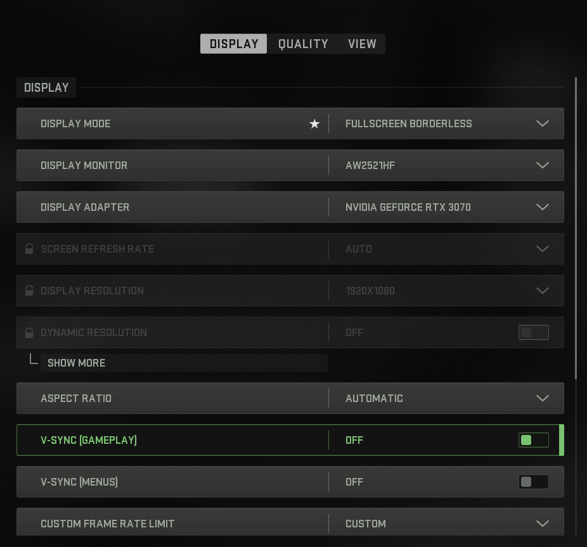Viewport: 587px width, 547px height.
Task: Click the favorite star on Display Mode
Action: [x=314, y=123]
